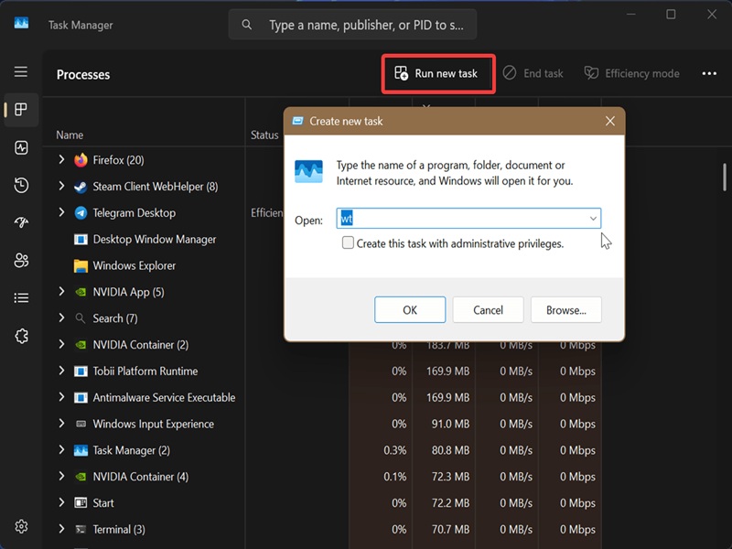Open the Startup apps sidebar icon
Screen dimensions: 732x549
21,222
